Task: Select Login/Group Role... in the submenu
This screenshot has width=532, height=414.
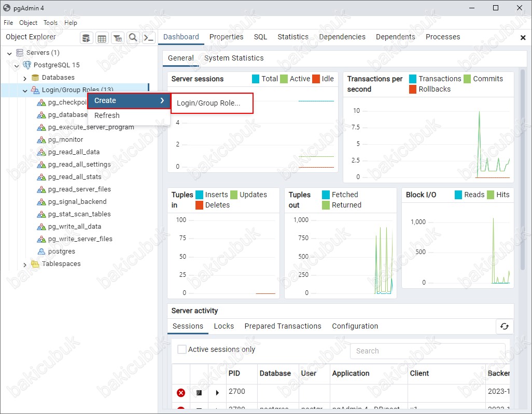Action: coord(212,103)
